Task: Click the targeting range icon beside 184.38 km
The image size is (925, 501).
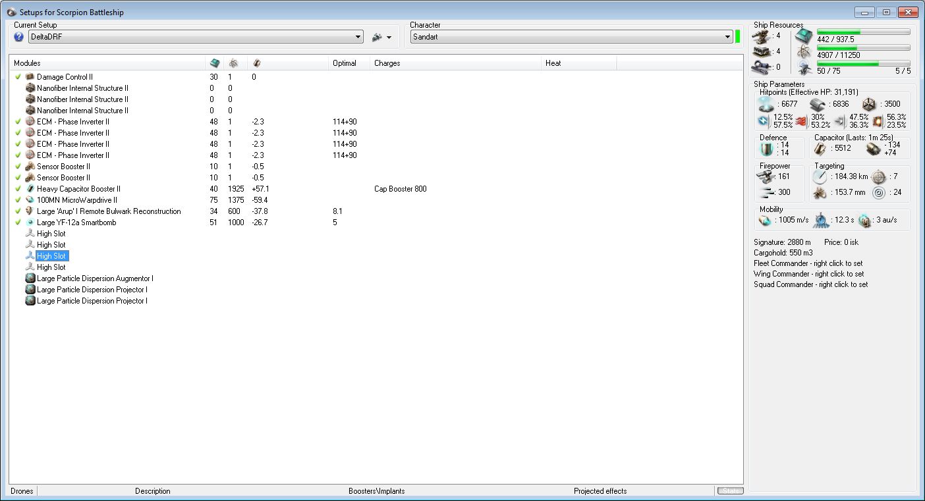Action: tap(820, 176)
